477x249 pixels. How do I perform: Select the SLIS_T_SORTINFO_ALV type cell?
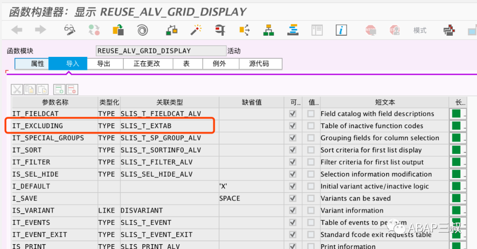click(170, 150)
